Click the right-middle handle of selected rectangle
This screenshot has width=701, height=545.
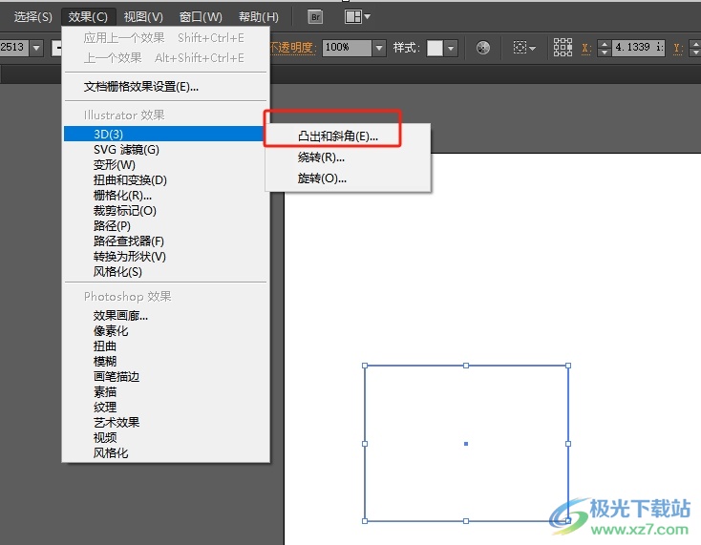(x=568, y=444)
